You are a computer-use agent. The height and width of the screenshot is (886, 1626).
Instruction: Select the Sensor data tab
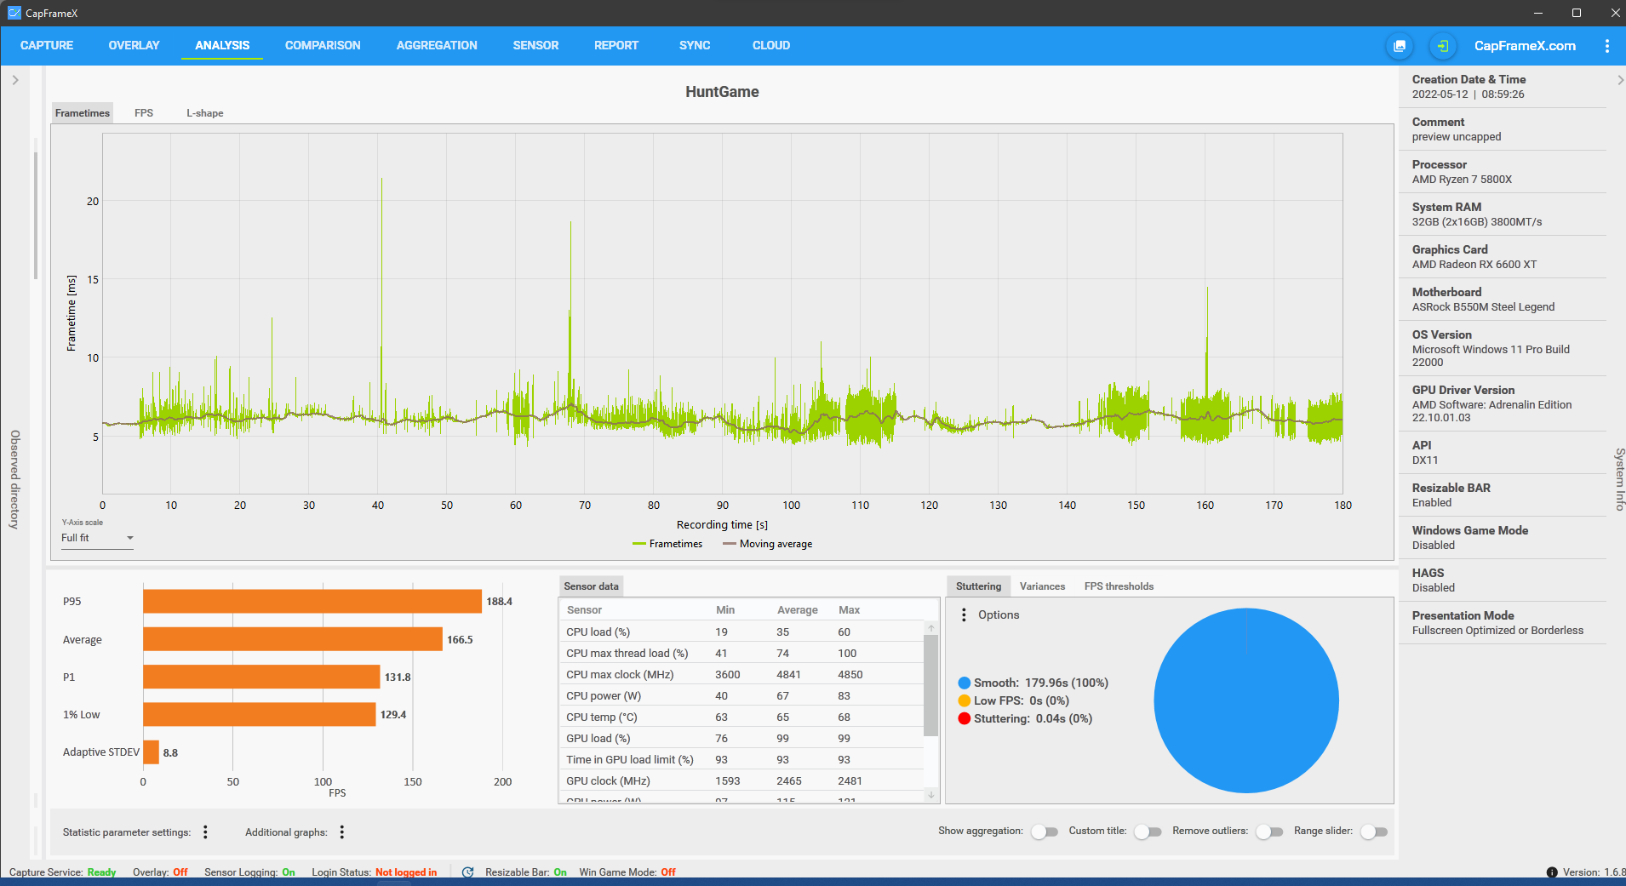591,586
